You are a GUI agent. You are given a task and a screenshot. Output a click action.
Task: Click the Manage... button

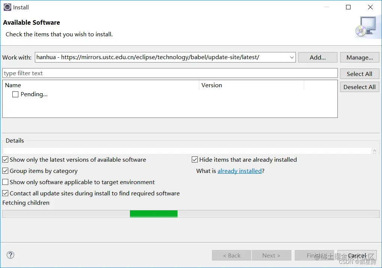(360, 57)
